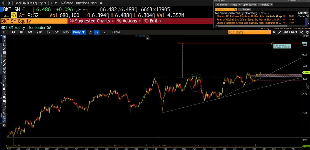This screenshot has width=310, height=150.
Task: Collapse panel with double left chevron
Action: click(274, 32)
